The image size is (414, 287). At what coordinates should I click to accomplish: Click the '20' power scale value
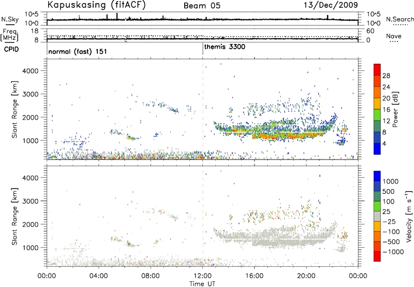(x=386, y=98)
